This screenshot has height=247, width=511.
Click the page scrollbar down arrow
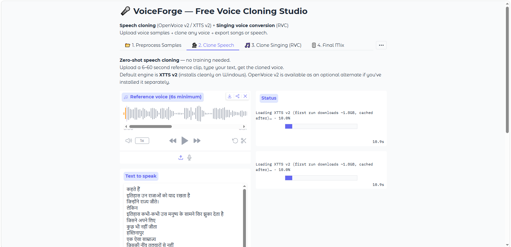pos(507,244)
